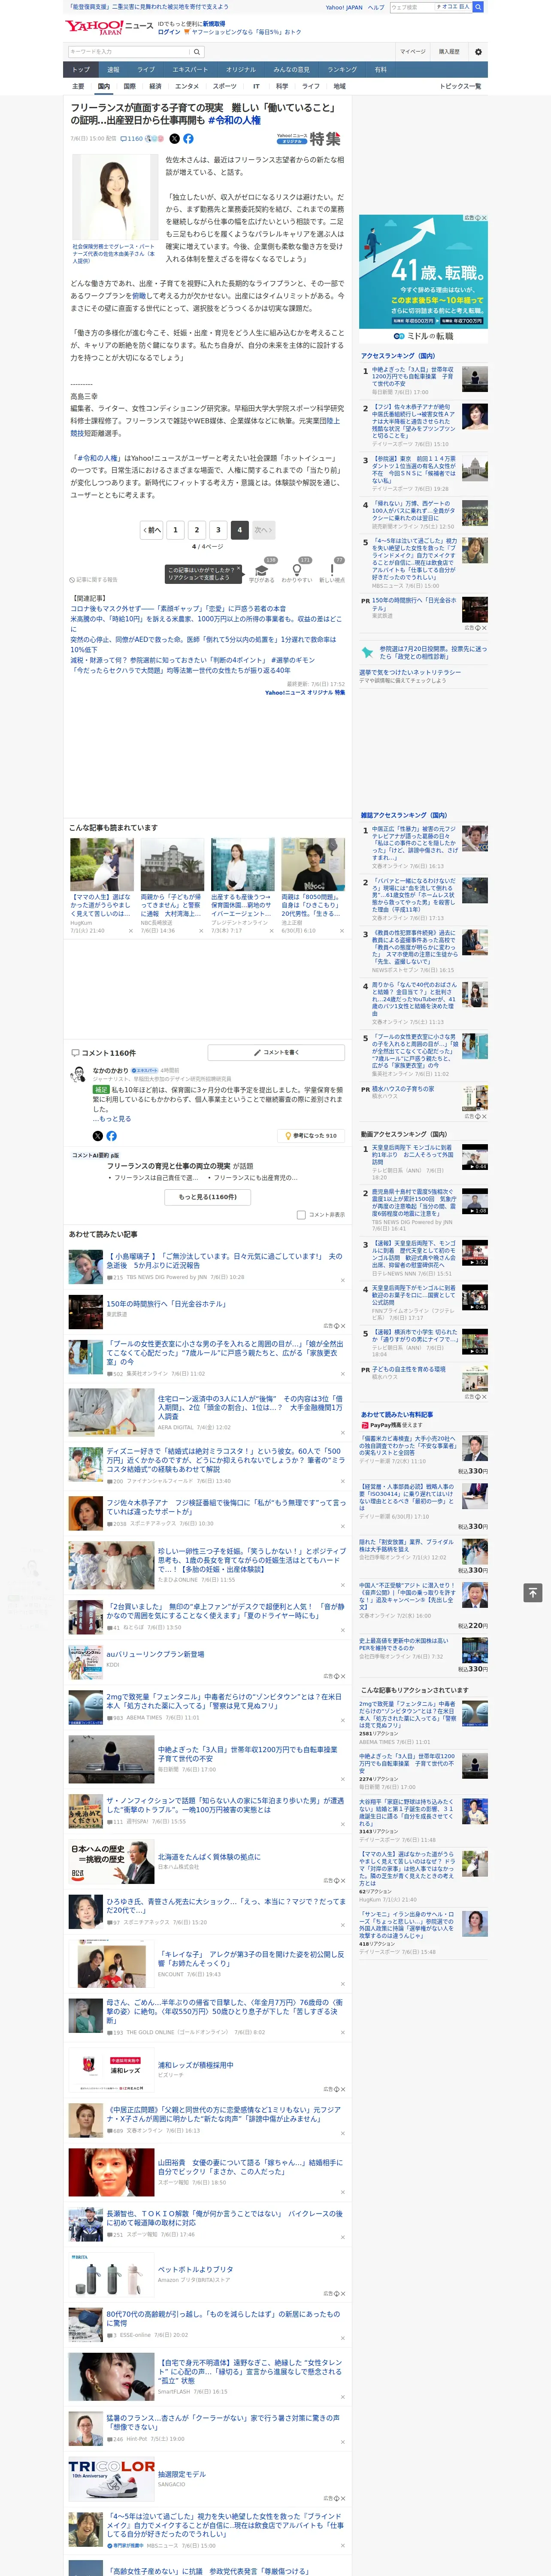Click the web search magnifier button
Screen dimensions: 551x2576
click(x=478, y=7)
